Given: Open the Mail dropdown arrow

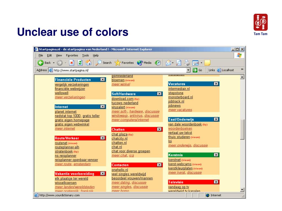Looking at the screenshot, I should [x=173, y=63].
